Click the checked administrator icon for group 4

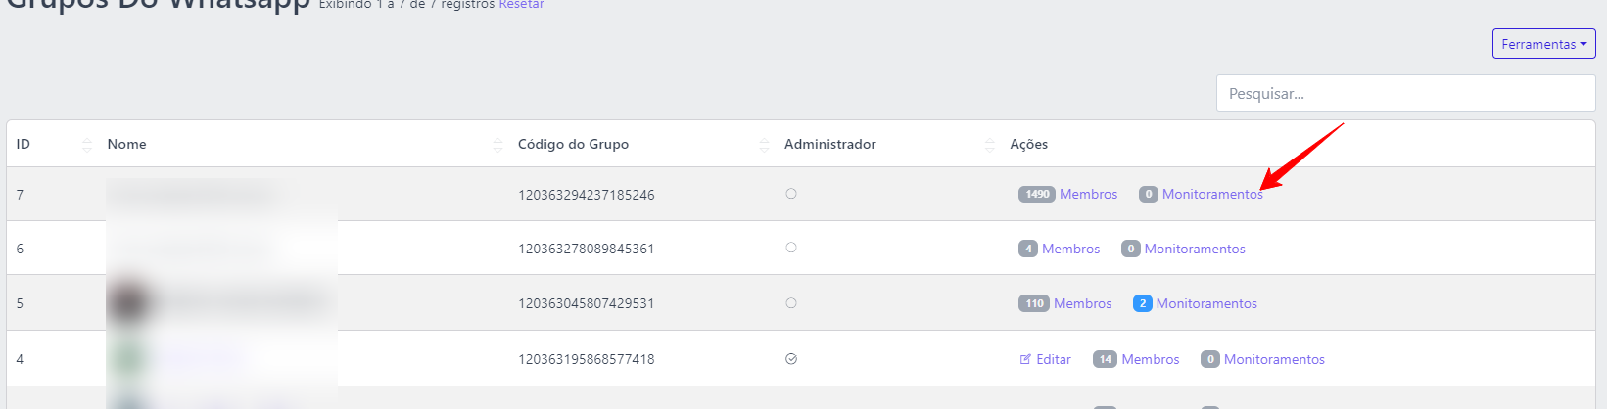pos(791,359)
